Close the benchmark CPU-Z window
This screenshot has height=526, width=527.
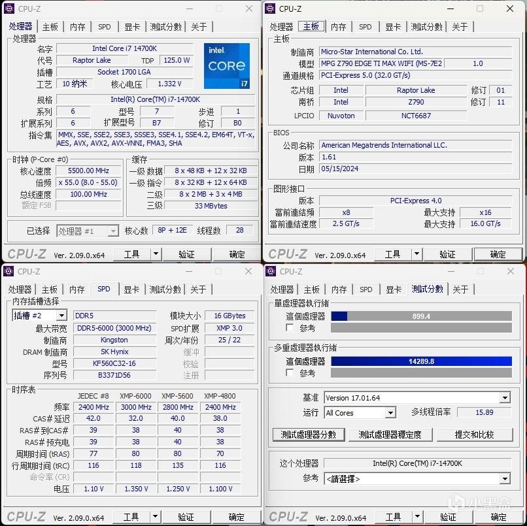coord(511,271)
